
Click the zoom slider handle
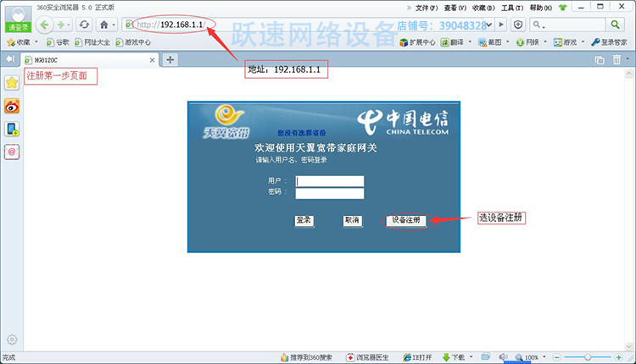[x=588, y=357]
